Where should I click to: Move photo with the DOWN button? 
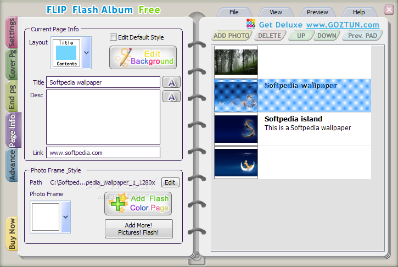327,36
